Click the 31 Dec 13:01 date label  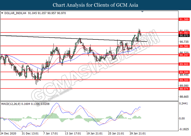30,133
